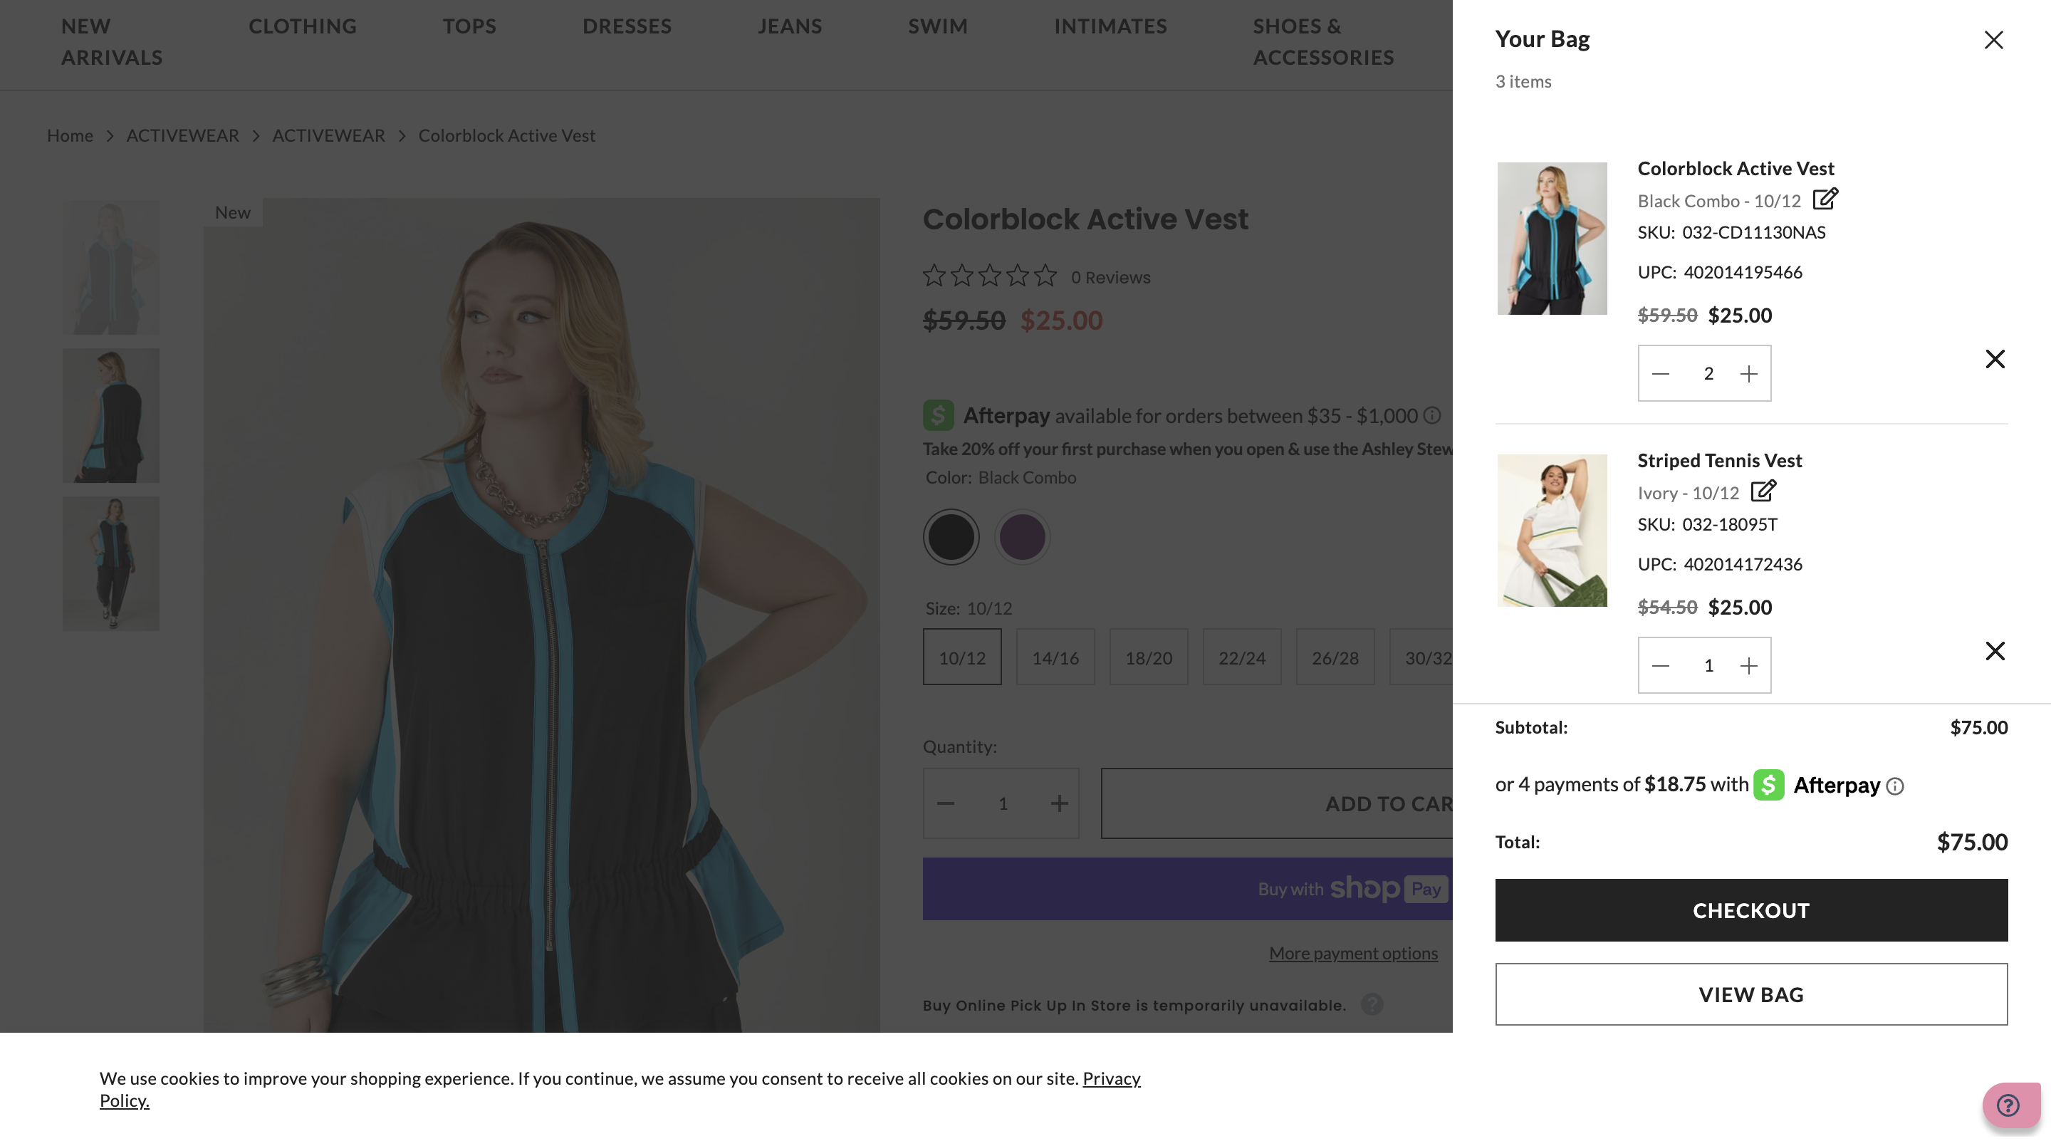Open the SWIM menu
The width and height of the screenshot is (2051, 1141).
(x=938, y=26)
